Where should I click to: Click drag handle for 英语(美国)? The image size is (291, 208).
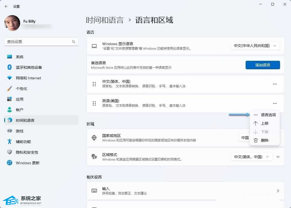tap(94, 103)
